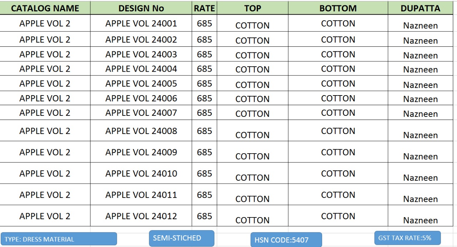Select the APPLE VOL 24012 design cell

(x=141, y=216)
